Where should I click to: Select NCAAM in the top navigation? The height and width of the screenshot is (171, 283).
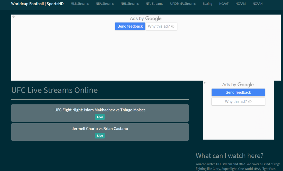click(x=240, y=4)
